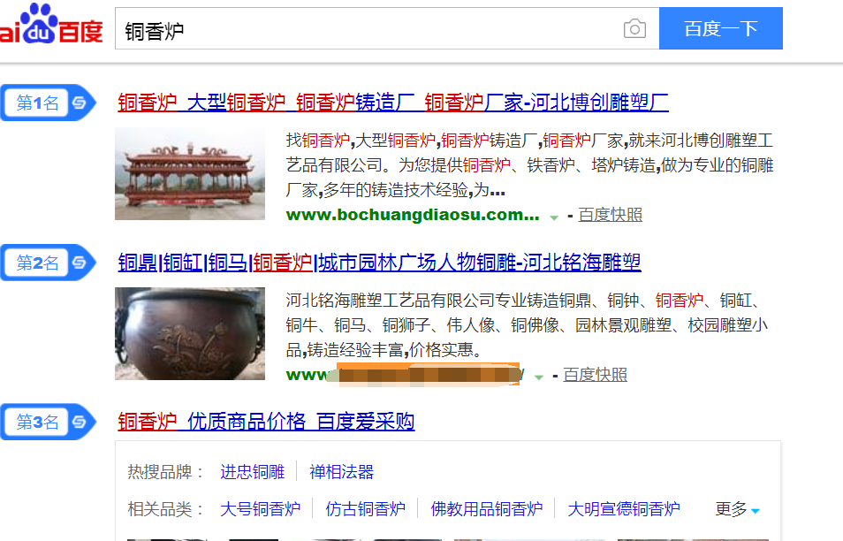This screenshot has width=843, height=541.
Task: Open 百度快照 for the first result
Action: (x=611, y=215)
